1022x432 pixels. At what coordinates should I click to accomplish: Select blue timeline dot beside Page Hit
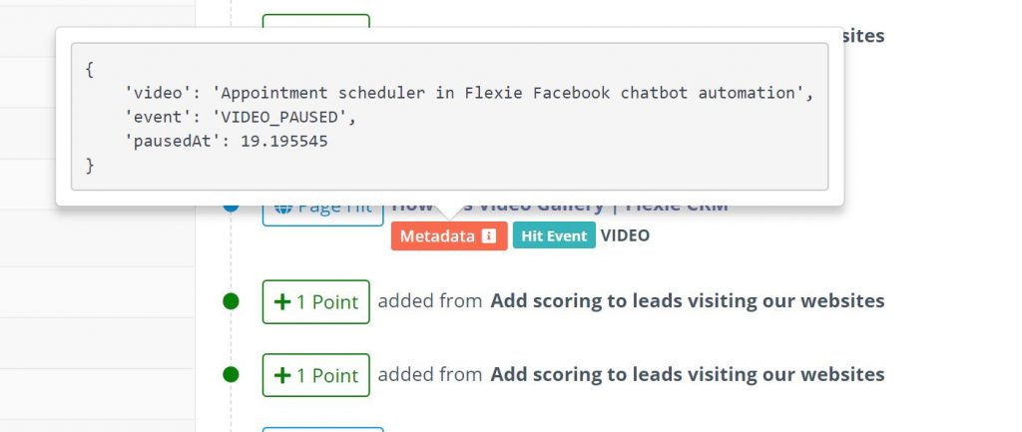point(231,208)
